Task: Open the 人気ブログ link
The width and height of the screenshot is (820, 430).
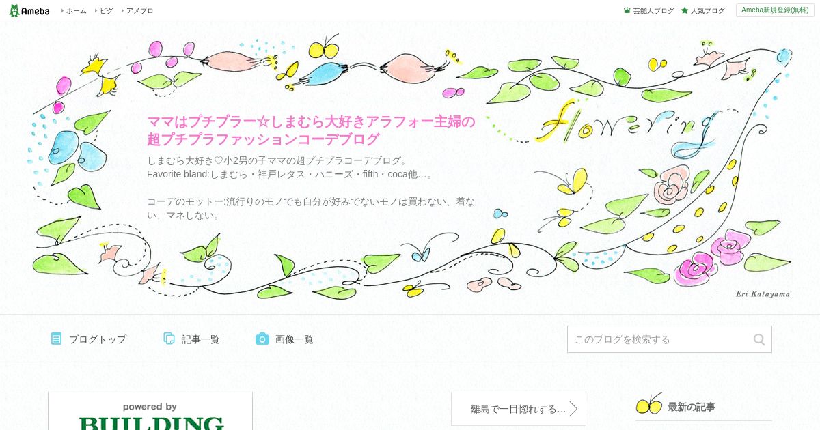Action: [x=708, y=10]
